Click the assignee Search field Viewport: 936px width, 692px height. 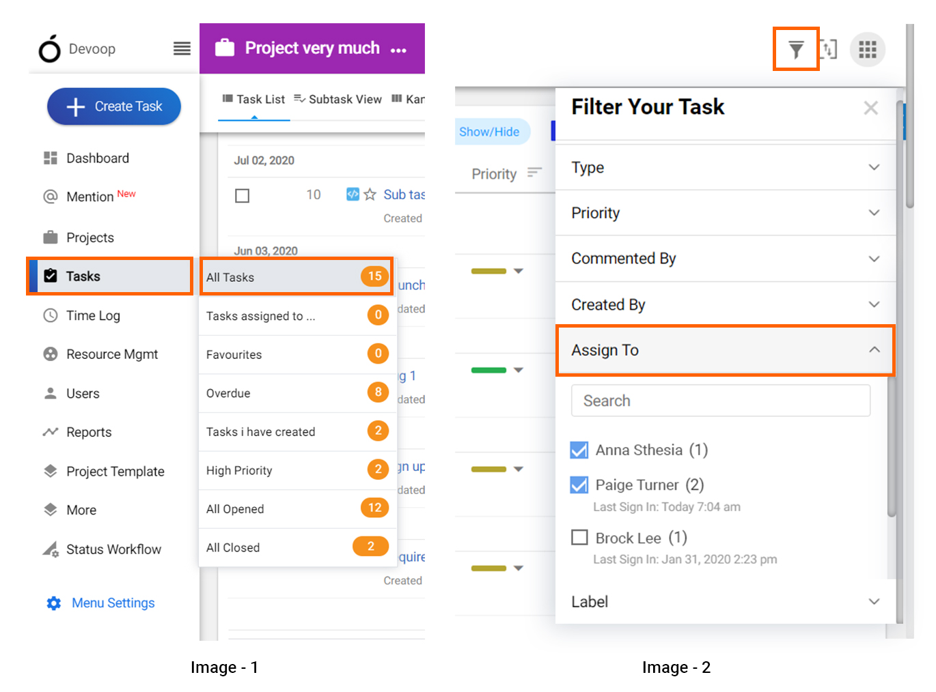coord(721,401)
